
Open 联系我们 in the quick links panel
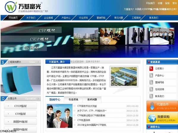160,96
